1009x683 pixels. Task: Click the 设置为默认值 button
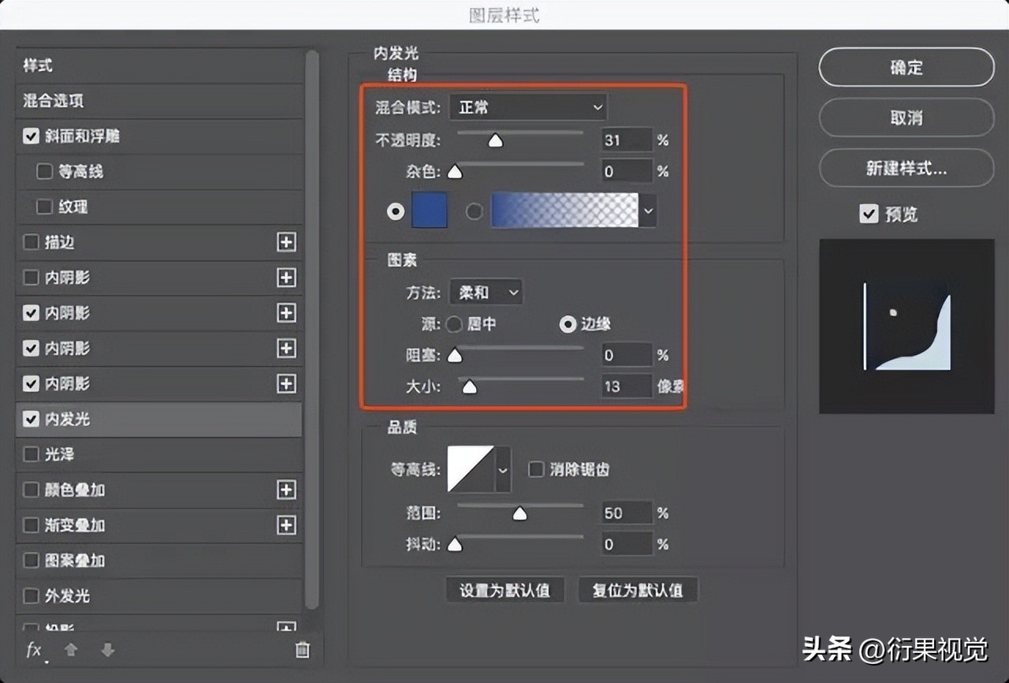[504, 590]
